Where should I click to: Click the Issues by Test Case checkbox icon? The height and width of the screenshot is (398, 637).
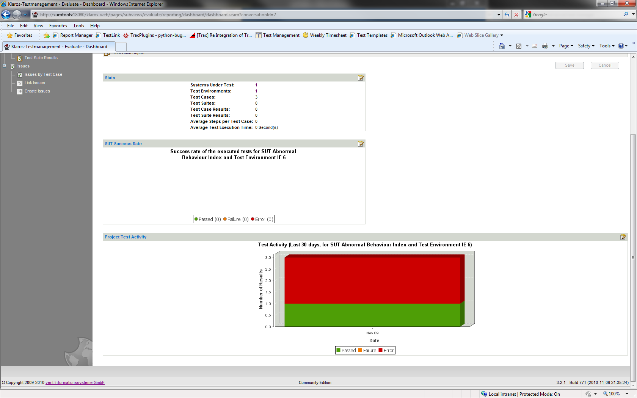[20, 75]
